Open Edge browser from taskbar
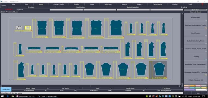The width and height of the screenshot is (208, 98). pos(8,96)
